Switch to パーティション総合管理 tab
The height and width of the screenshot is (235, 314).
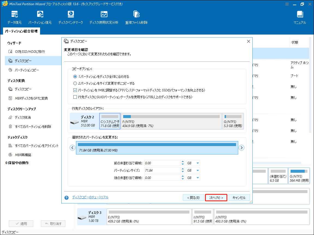(22, 31)
